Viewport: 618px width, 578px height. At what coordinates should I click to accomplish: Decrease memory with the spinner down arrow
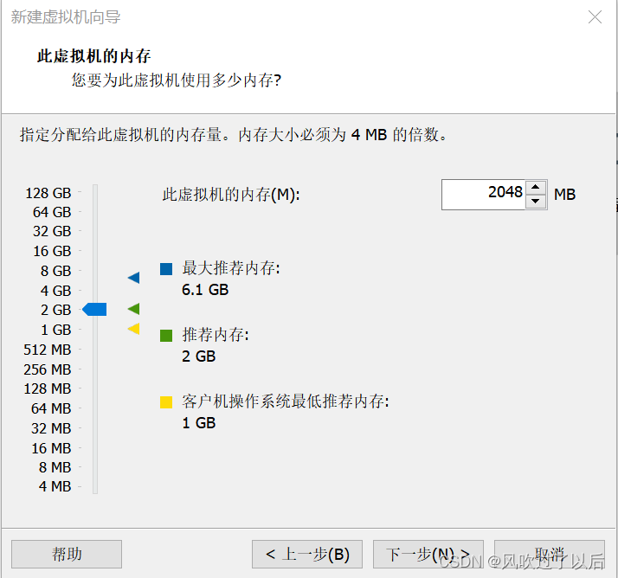point(535,202)
